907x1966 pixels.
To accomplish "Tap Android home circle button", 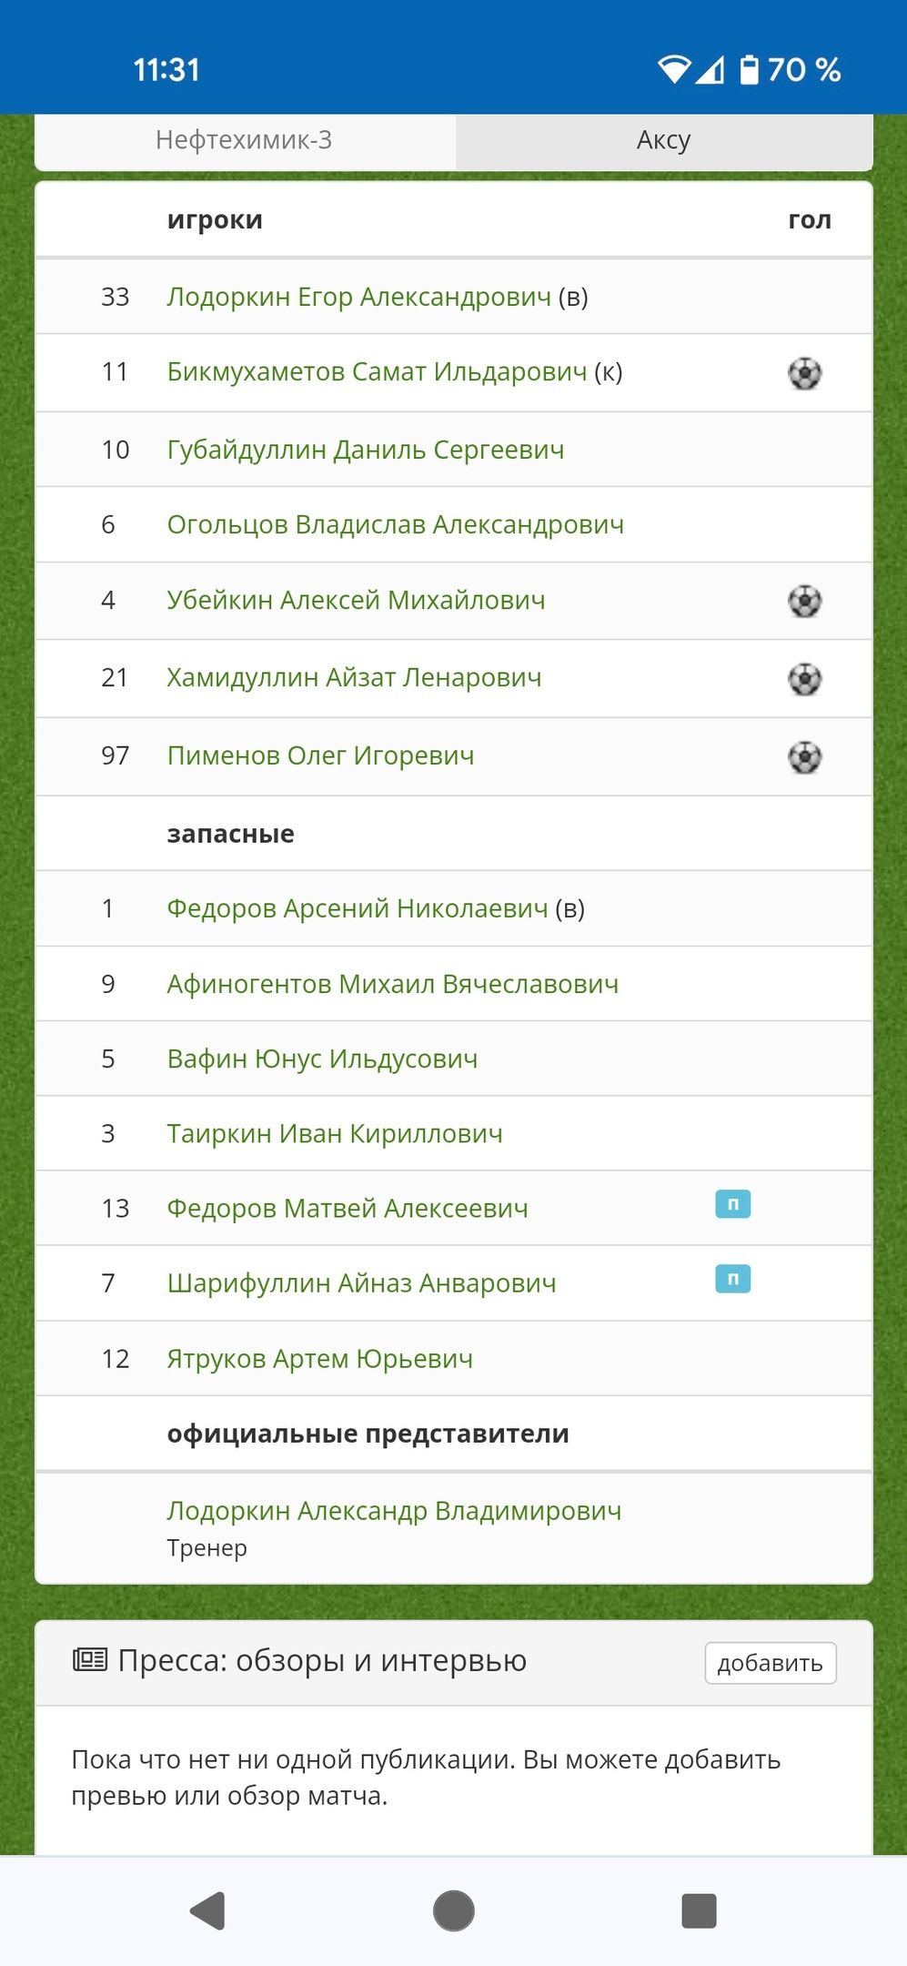I will (454, 1910).
